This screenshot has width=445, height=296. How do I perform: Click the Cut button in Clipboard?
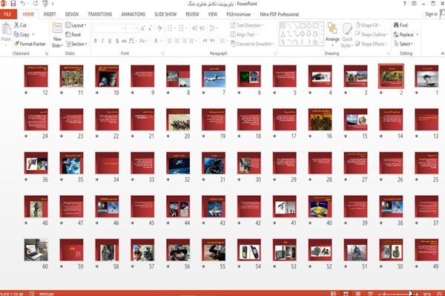20,25
